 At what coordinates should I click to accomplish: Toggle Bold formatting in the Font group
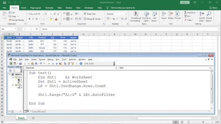coord(29,19)
